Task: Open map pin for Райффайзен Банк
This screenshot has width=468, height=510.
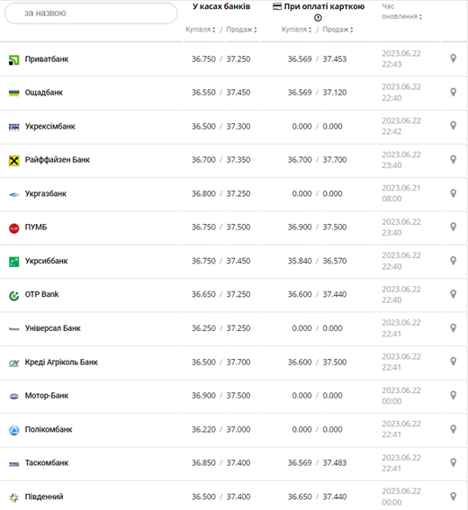Action: (x=453, y=159)
